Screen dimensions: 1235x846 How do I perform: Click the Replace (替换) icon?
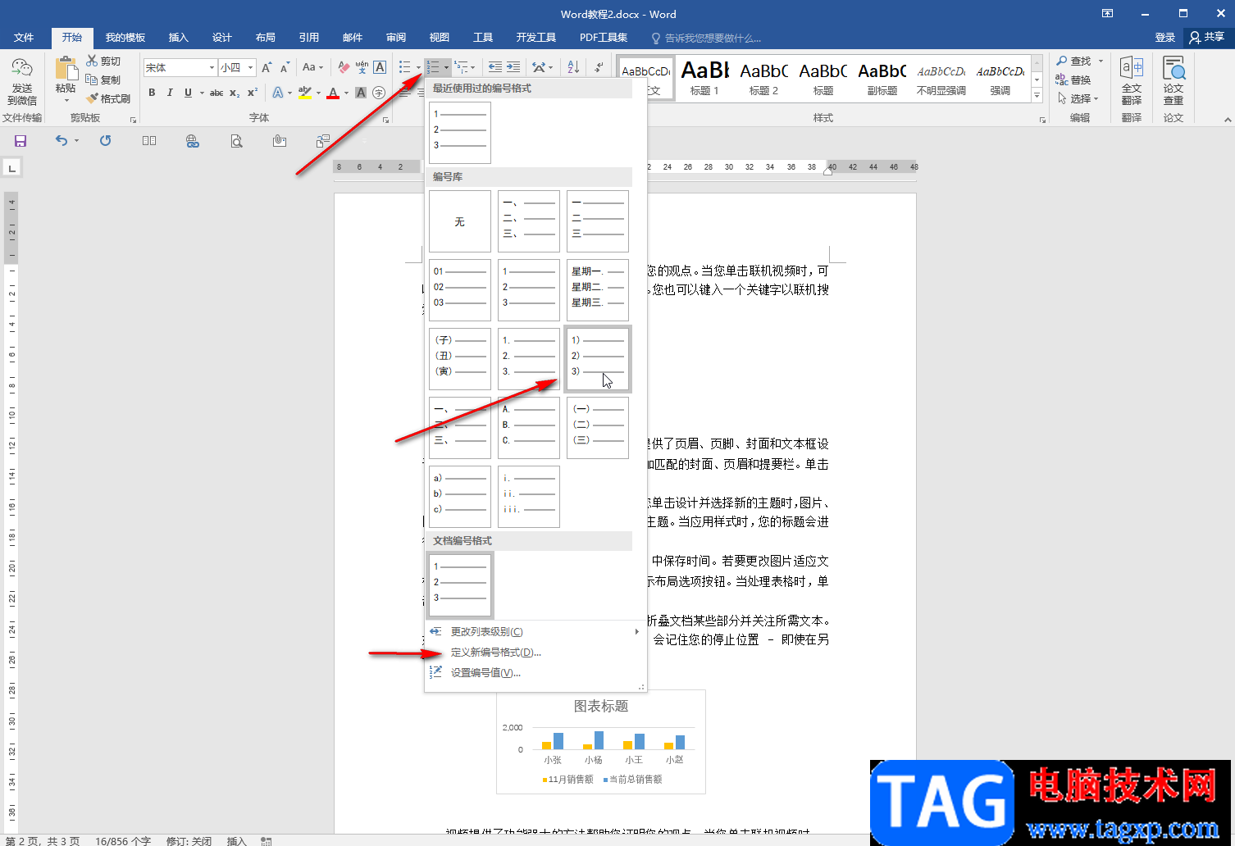(x=1073, y=80)
